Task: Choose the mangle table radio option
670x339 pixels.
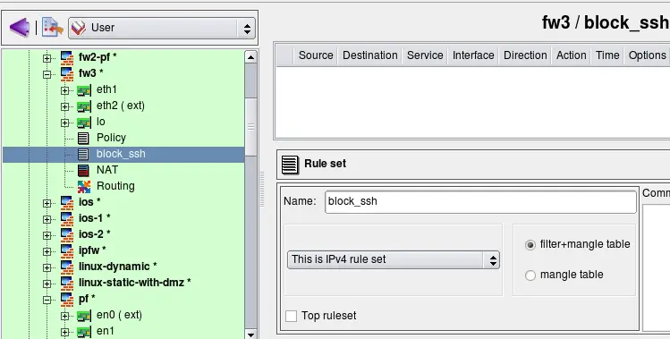Action: tap(530, 275)
